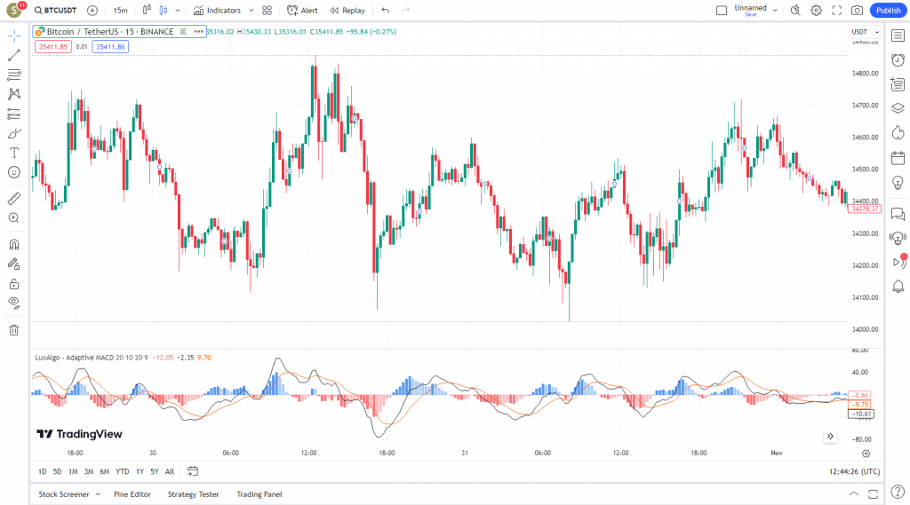The width and height of the screenshot is (910, 505).
Task: Expand the Stock Screener dropdown arrow
Action: [x=98, y=494]
